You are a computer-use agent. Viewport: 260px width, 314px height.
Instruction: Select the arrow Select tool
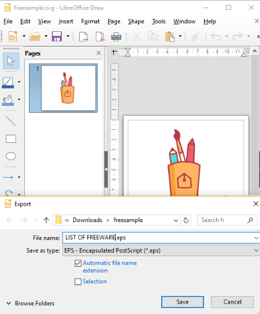point(11,61)
